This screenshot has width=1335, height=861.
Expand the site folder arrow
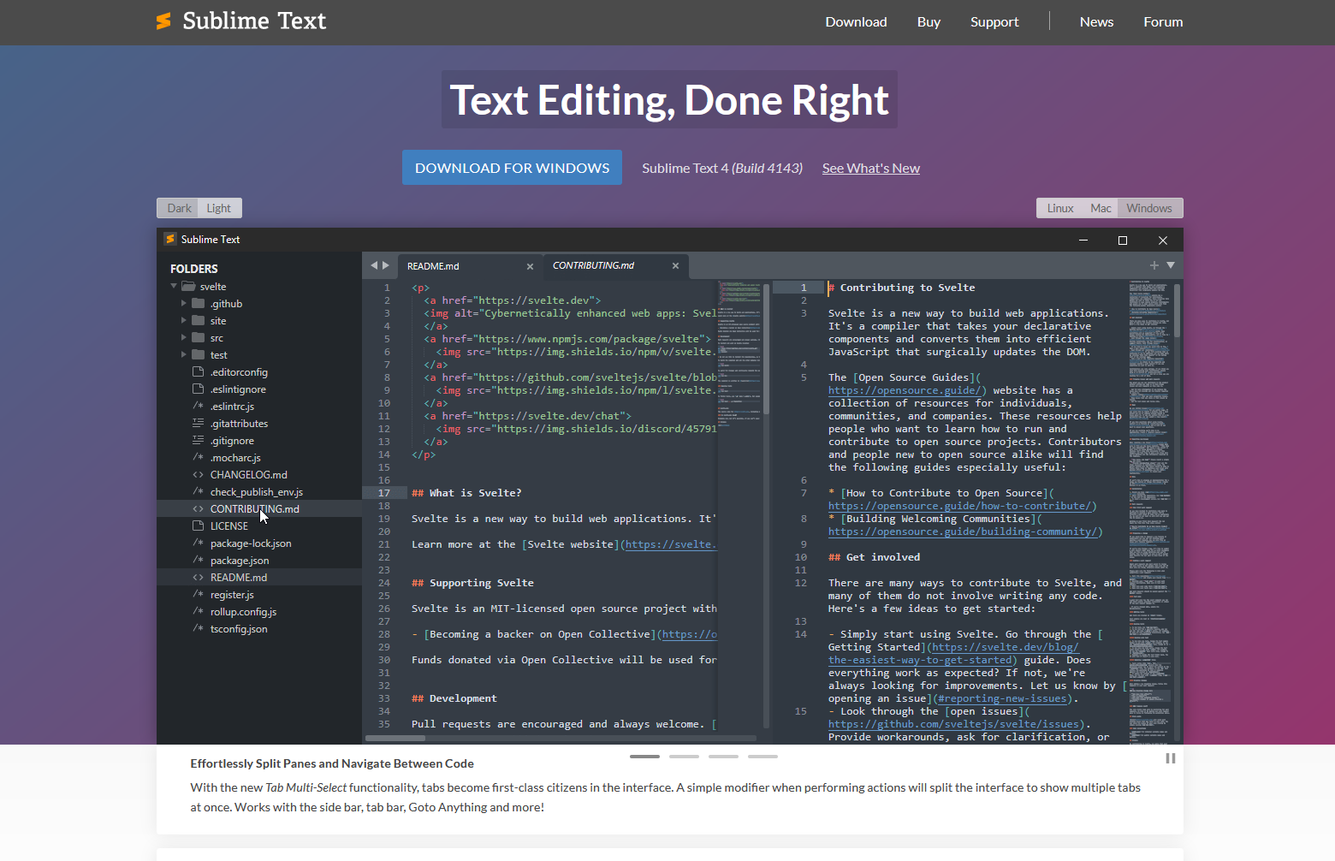[x=183, y=321]
